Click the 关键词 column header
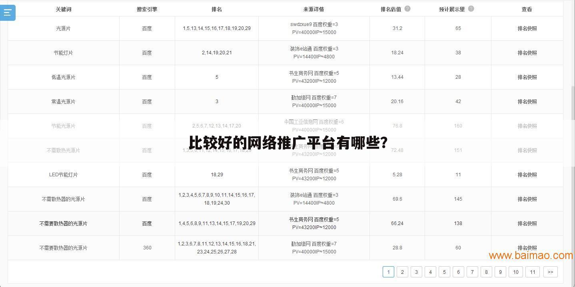 (64, 9)
